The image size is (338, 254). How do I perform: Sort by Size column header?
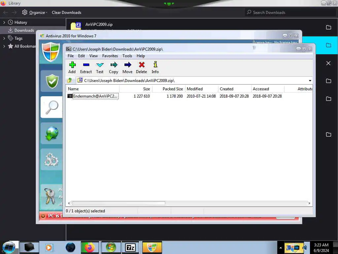pos(136,89)
